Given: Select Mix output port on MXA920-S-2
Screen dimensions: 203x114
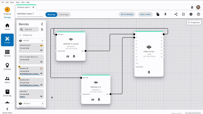Looking at the screenshot, I should pyautogui.click(x=110, y=94).
